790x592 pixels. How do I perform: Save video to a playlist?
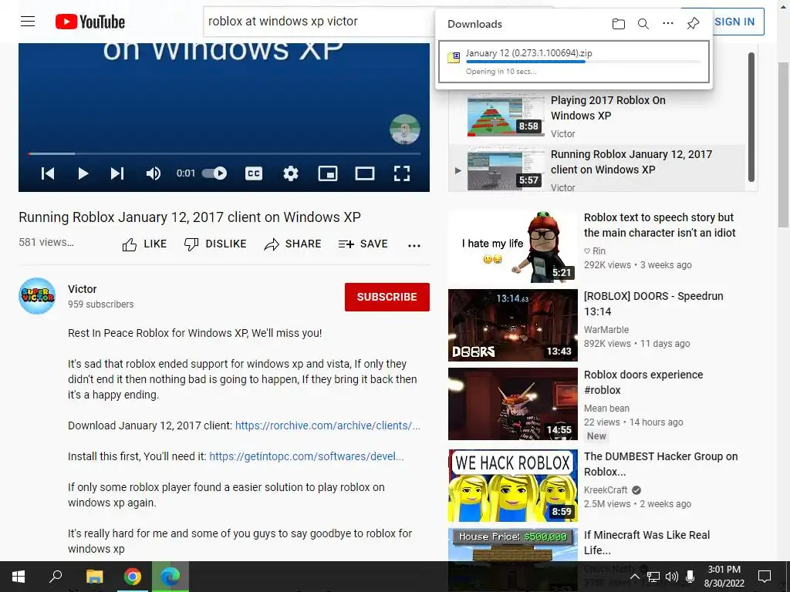tap(363, 244)
